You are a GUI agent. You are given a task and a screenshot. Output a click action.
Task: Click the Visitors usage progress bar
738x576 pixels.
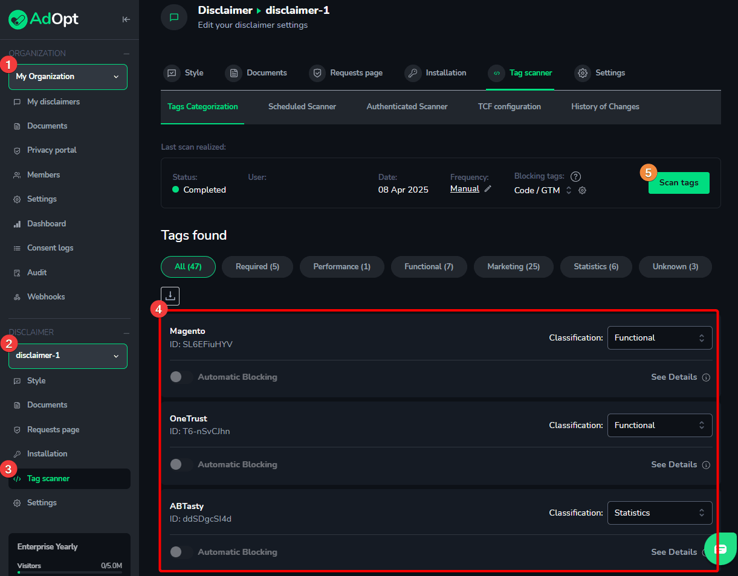click(x=70, y=572)
